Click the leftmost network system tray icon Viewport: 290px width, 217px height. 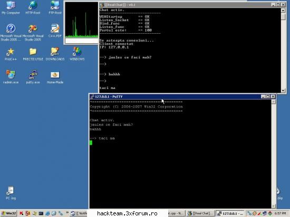(249, 213)
